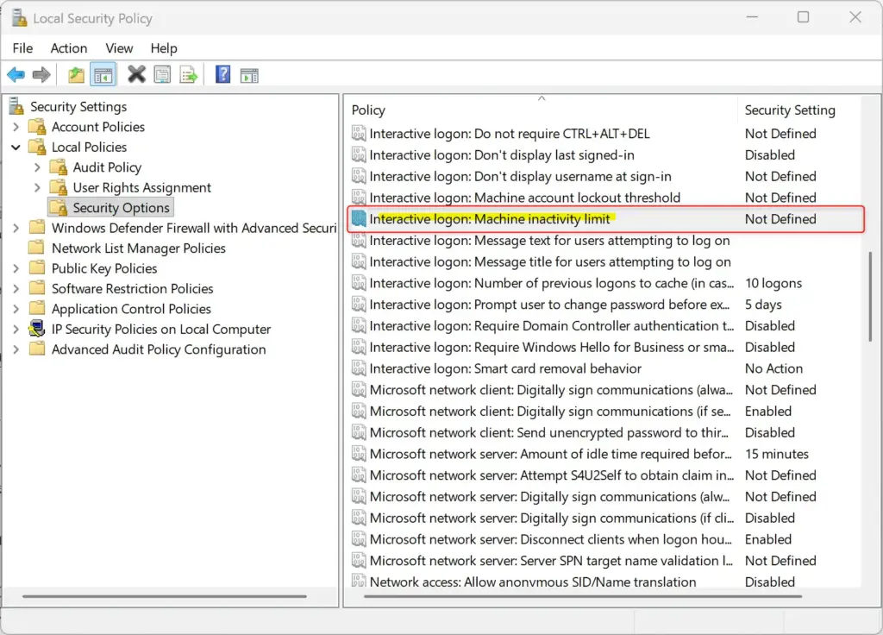Click icon beside Send unencrypted password policy
This screenshot has height=635, width=883.
point(359,433)
